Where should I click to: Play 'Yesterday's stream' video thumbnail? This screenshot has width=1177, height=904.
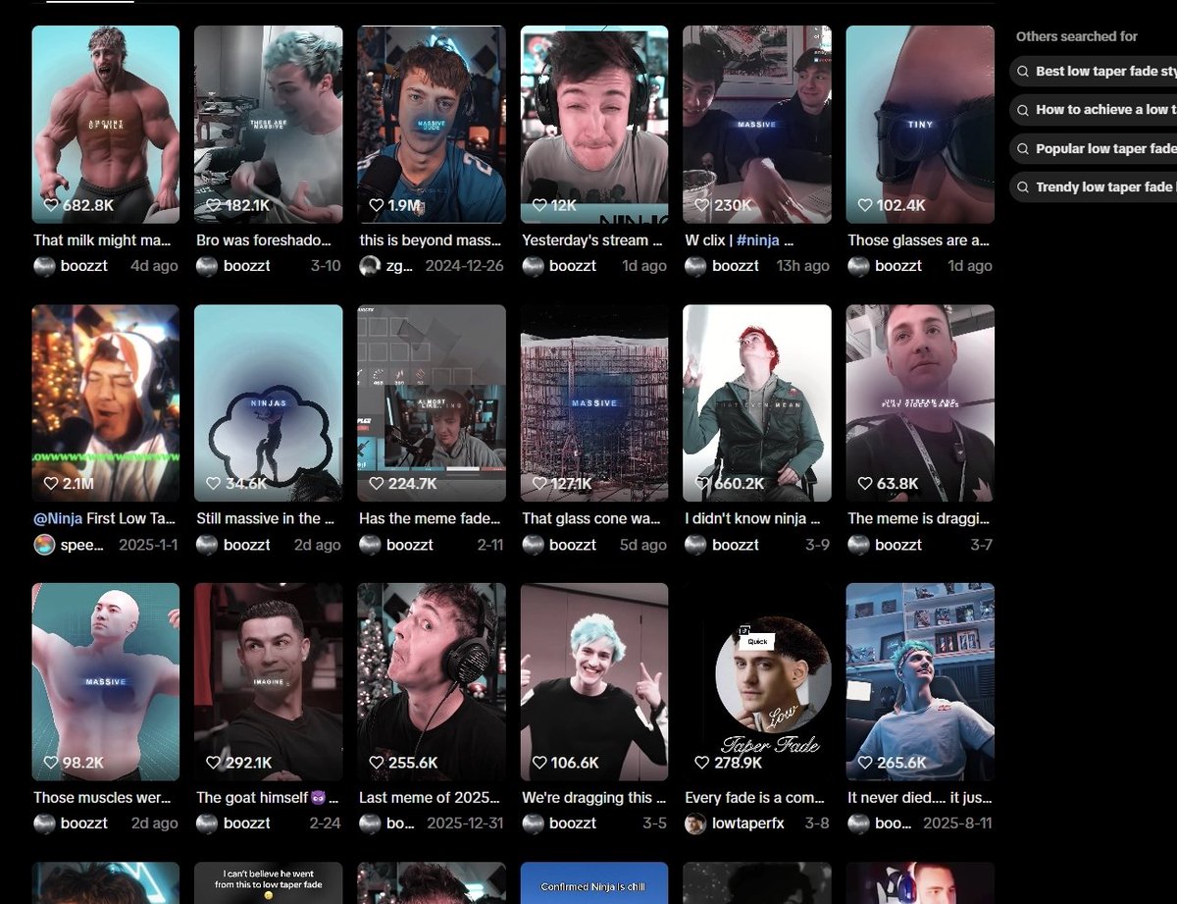594,125
